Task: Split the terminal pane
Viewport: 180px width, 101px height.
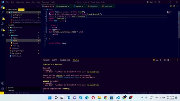Action: (165, 60)
